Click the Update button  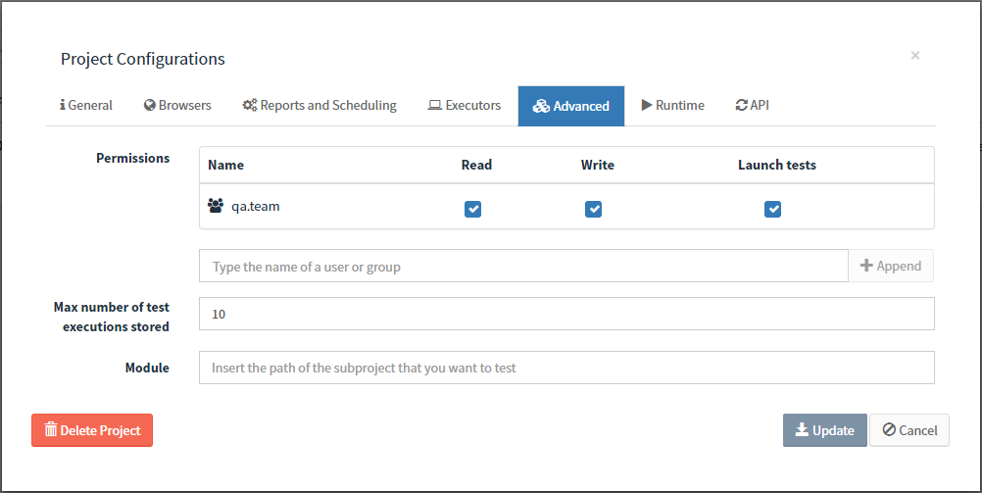[825, 429]
